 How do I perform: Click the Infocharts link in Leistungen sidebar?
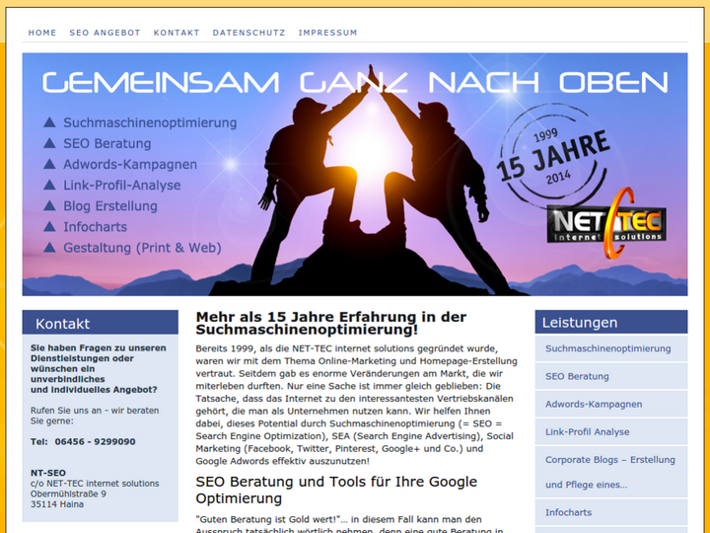(x=568, y=512)
